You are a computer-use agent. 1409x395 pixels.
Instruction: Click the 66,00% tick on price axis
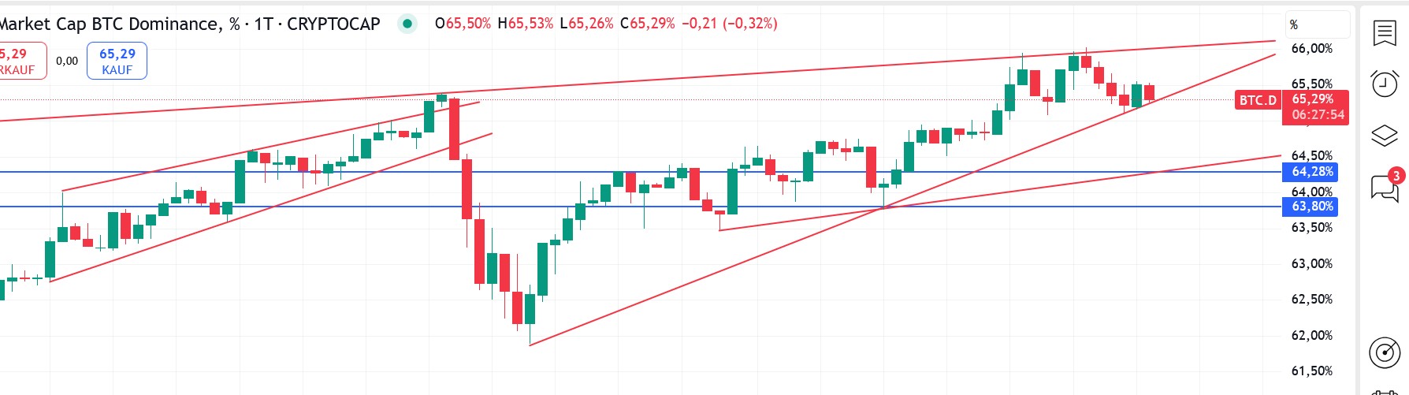(1311, 49)
